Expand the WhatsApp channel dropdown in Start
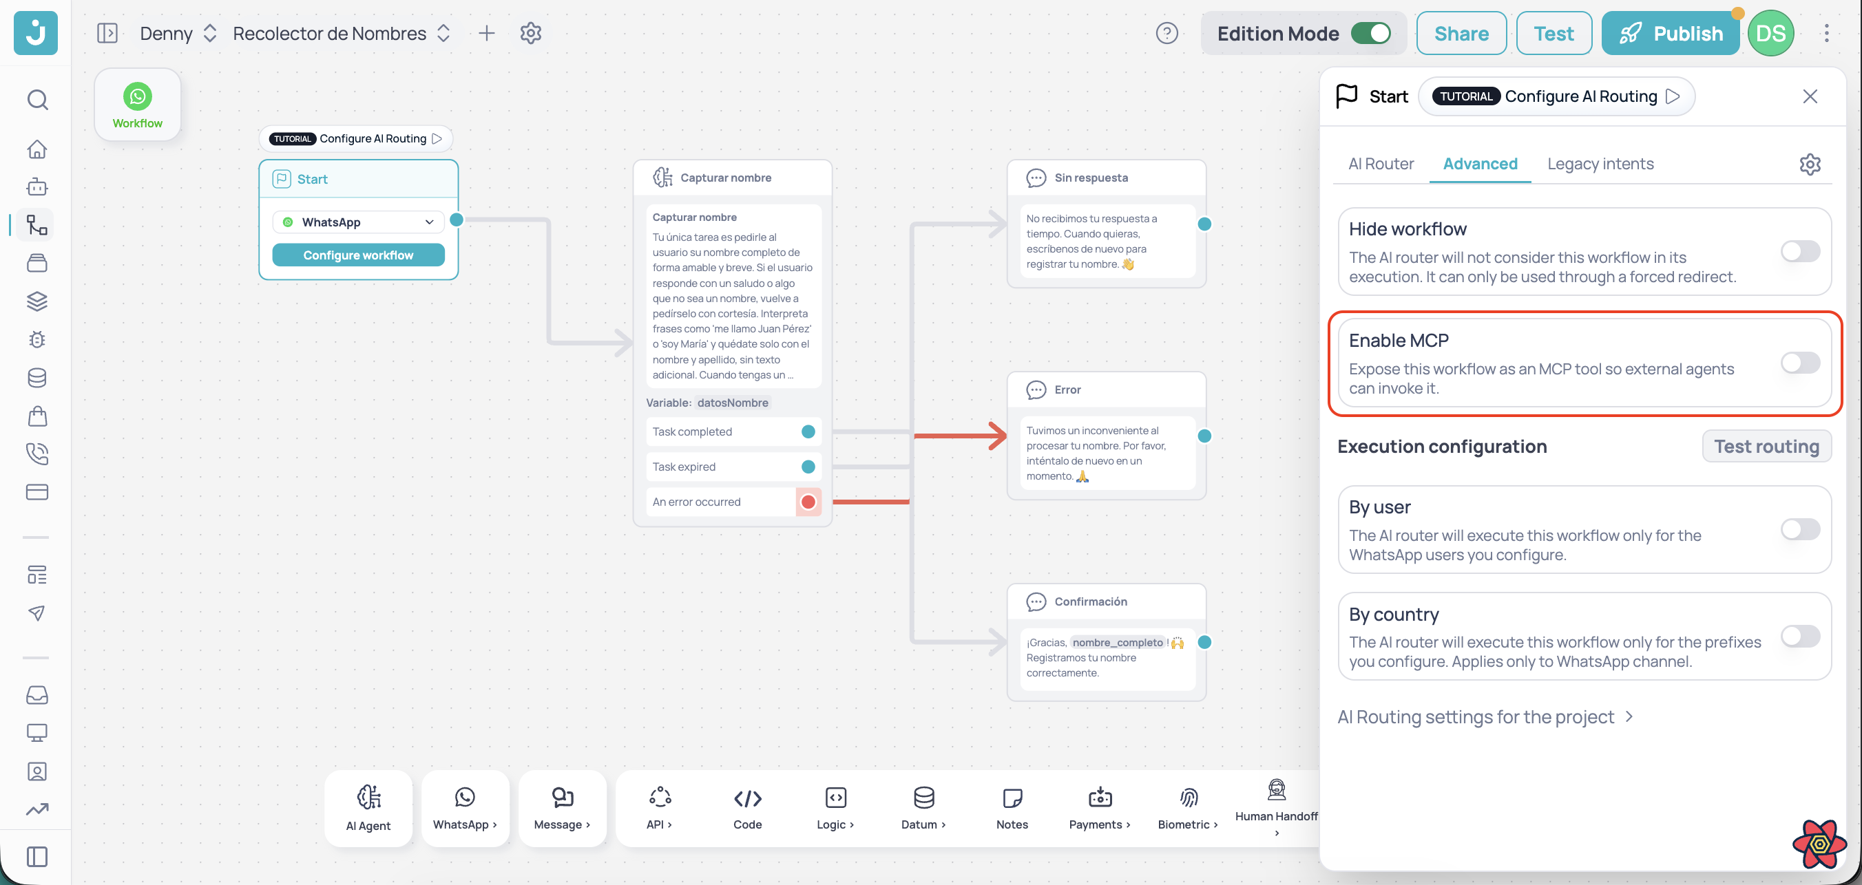The image size is (1862, 885). tap(358, 222)
